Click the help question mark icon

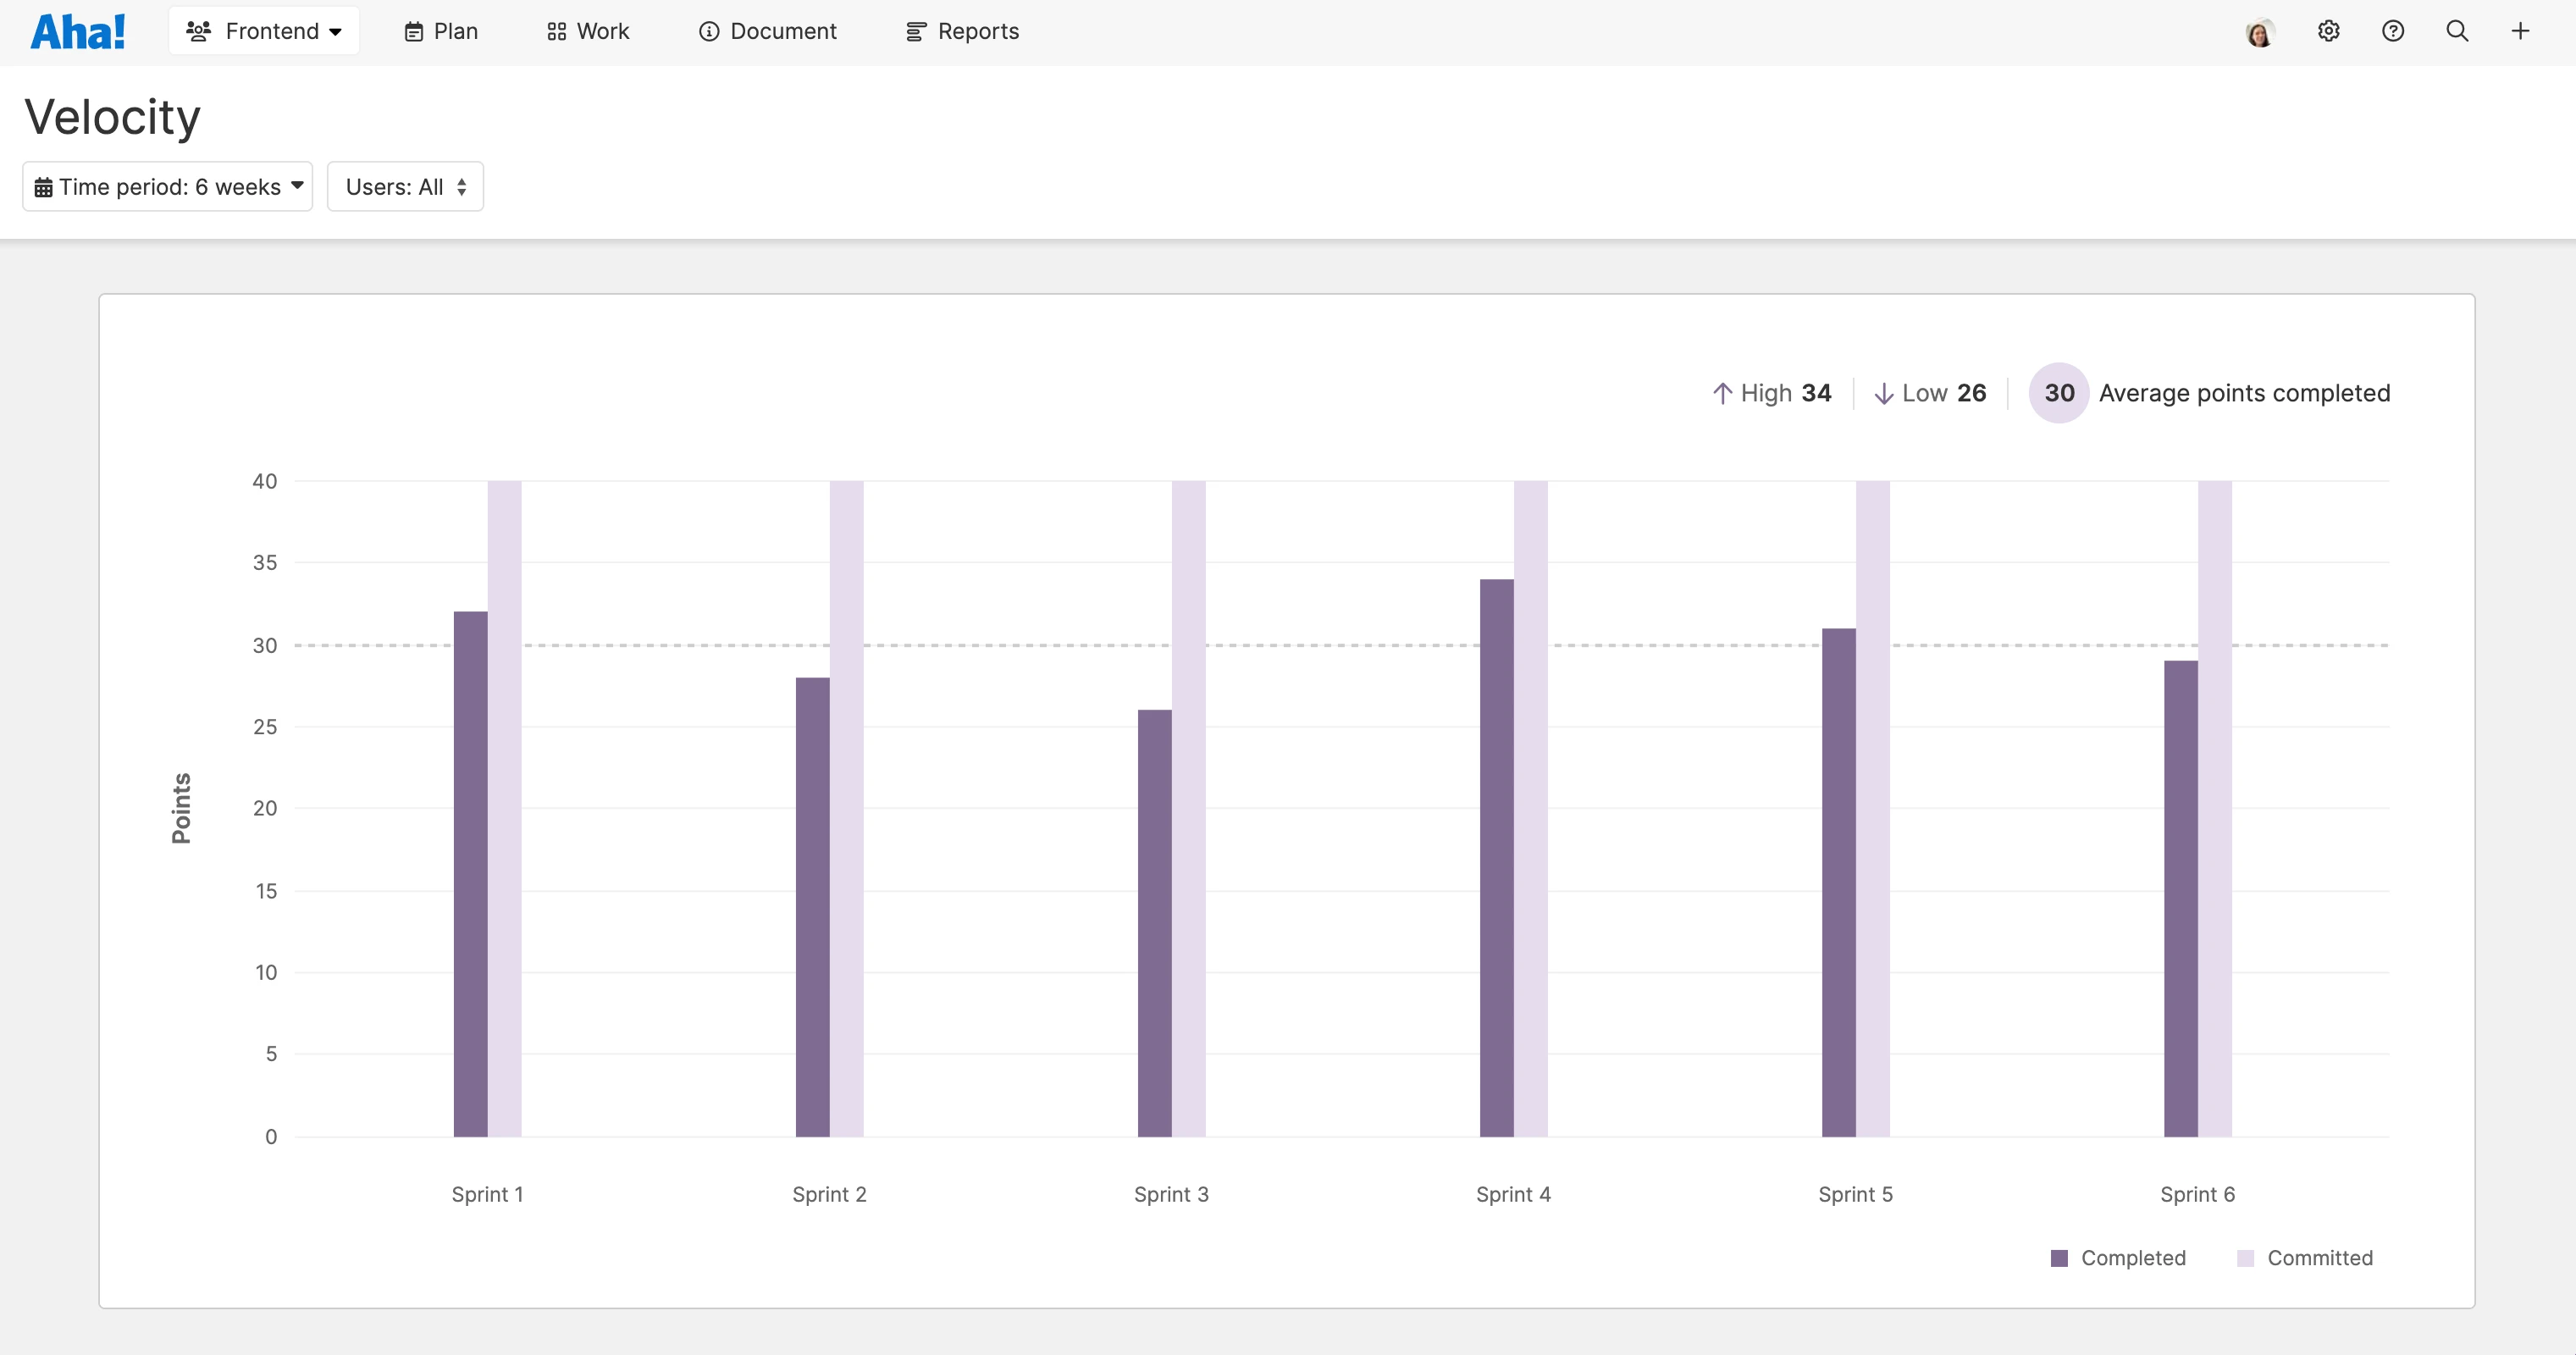pos(2393,31)
